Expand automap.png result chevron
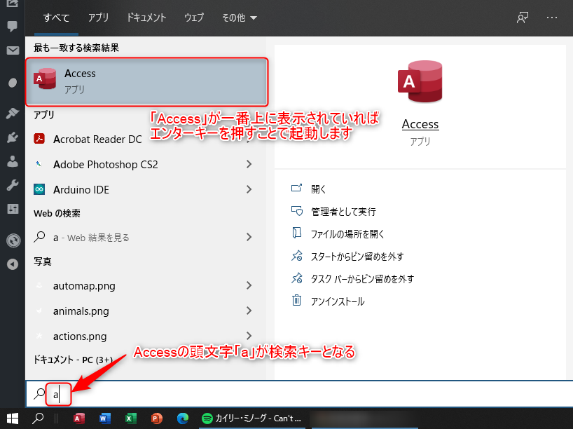The image size is (573, 429). coord(249,285)
